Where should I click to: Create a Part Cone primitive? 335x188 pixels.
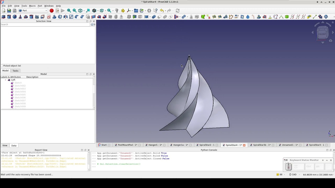pos(20,17)
